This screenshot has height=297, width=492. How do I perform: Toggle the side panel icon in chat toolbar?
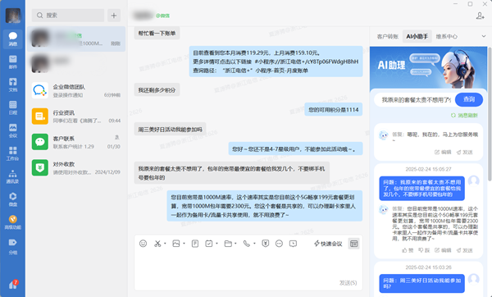[x=354, y=244]
